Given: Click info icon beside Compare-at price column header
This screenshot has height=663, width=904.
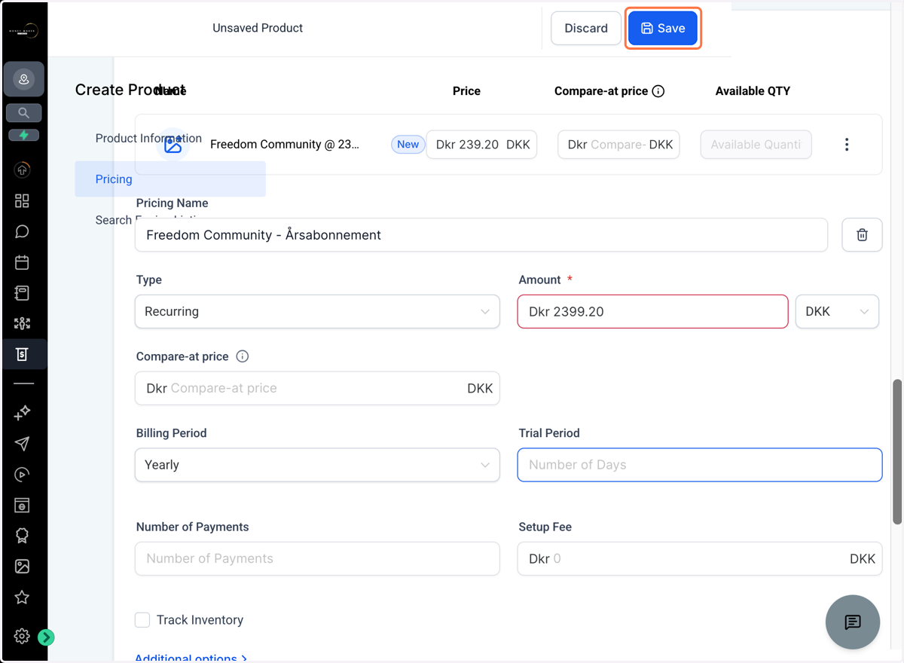Looking at the screenshot, I should (x=658, y=91).
